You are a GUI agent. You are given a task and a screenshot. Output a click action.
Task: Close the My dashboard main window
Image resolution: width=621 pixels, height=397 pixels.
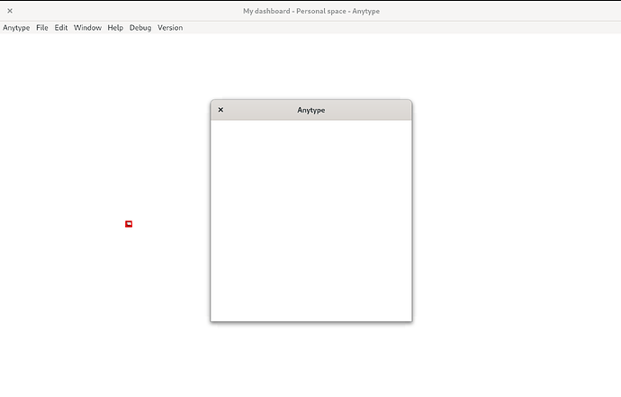point(10,11)
